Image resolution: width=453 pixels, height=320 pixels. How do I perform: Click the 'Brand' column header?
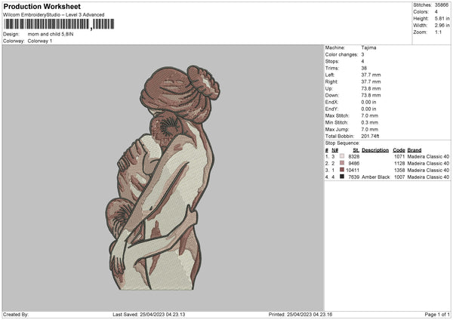click(414, 150)
